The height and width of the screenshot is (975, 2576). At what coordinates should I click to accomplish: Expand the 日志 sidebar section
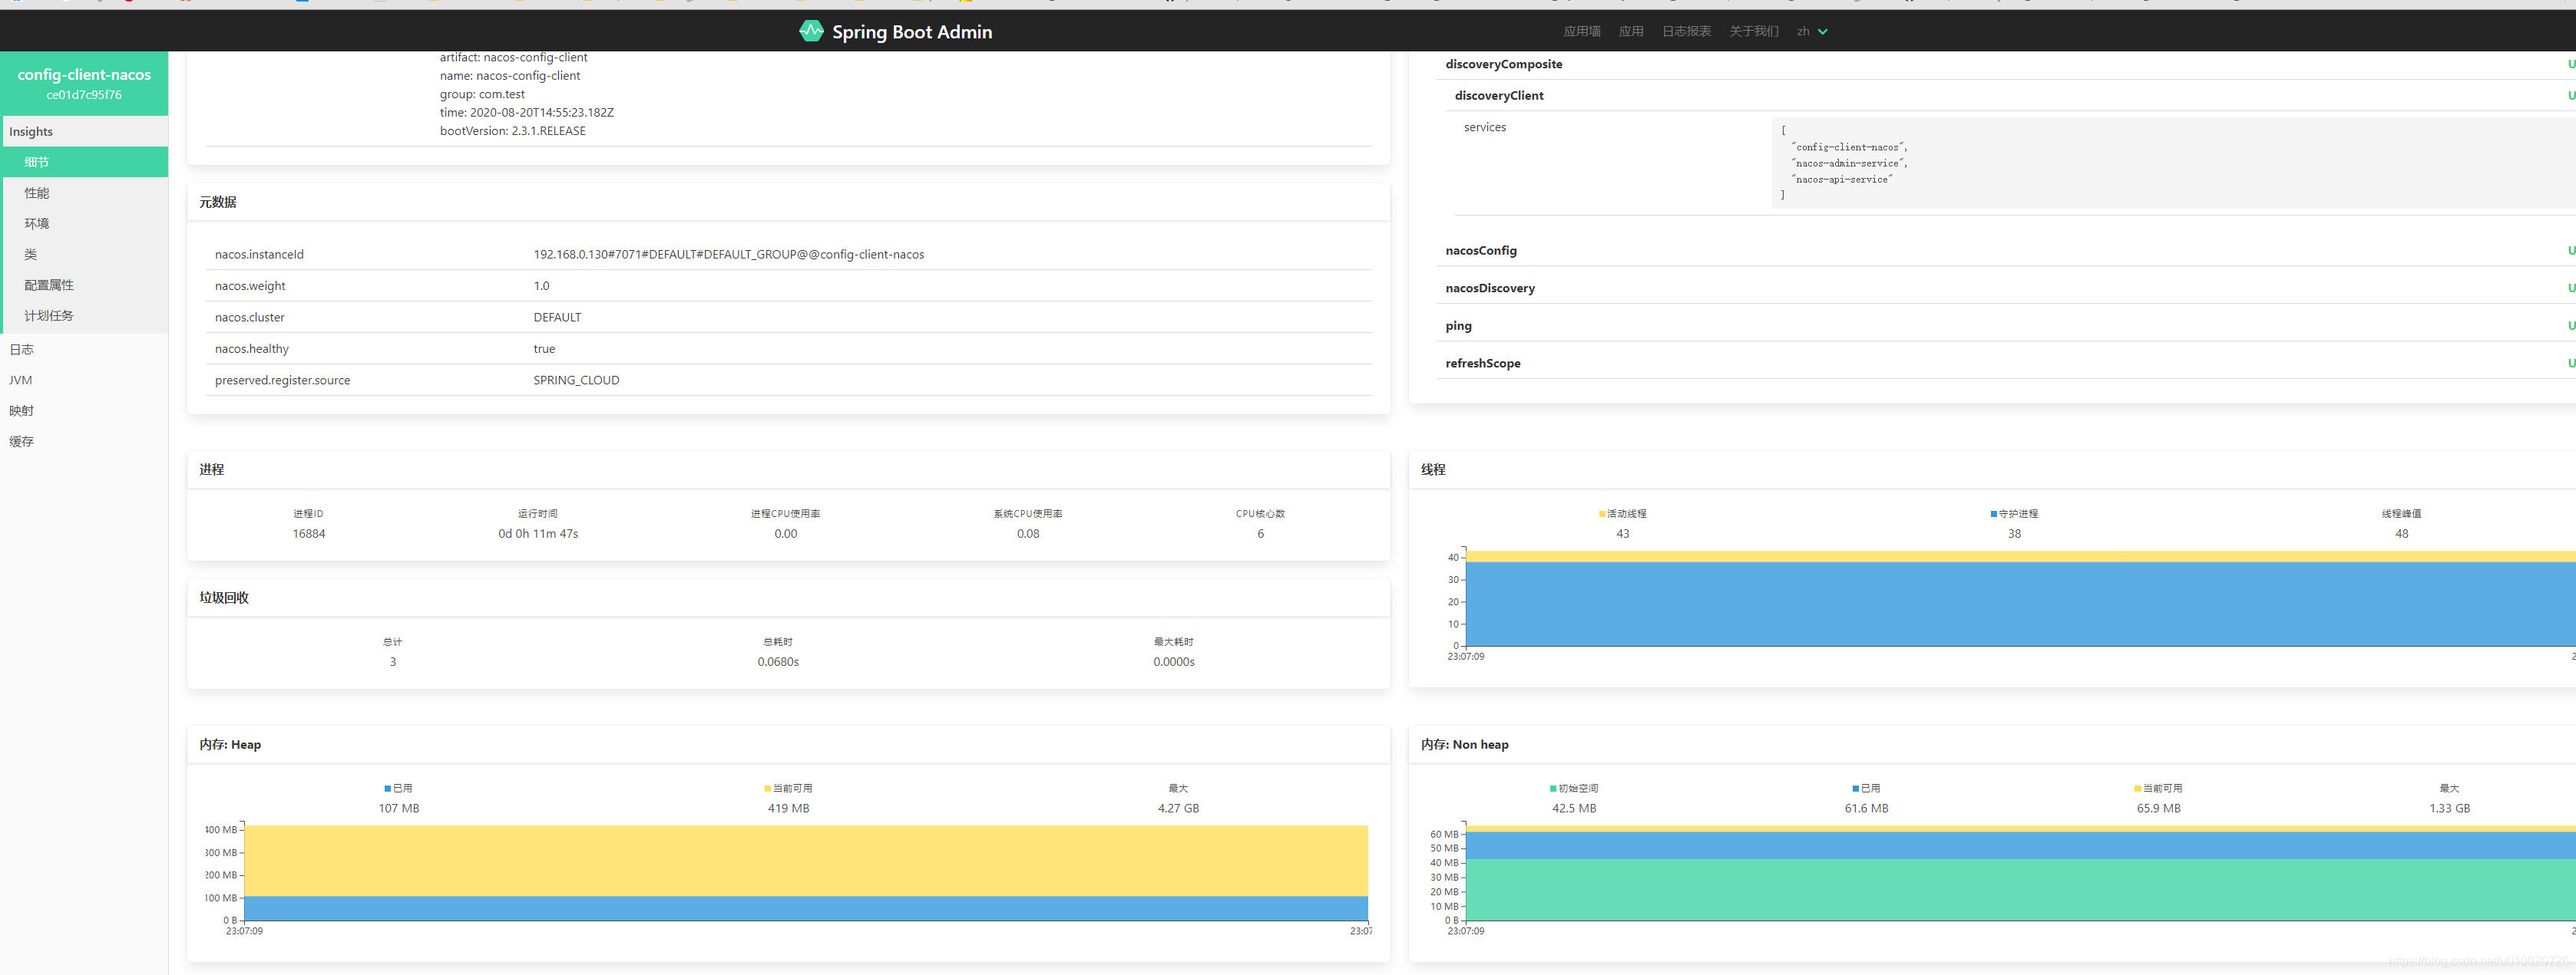click(84, 350)
